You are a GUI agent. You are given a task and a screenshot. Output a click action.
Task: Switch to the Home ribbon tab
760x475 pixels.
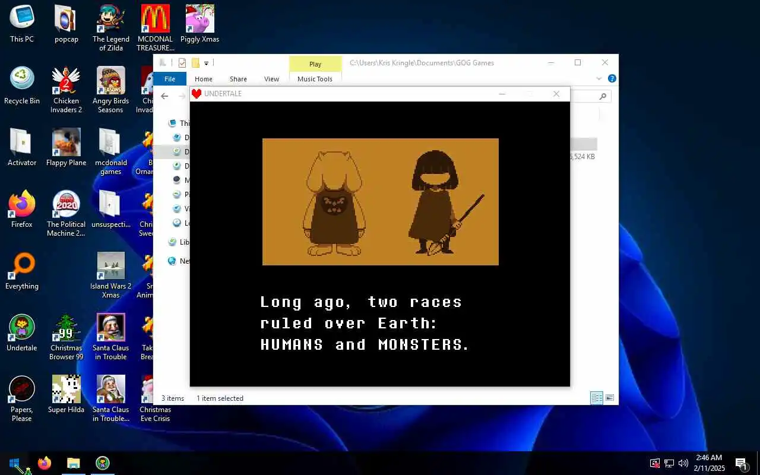click(203, 79)
